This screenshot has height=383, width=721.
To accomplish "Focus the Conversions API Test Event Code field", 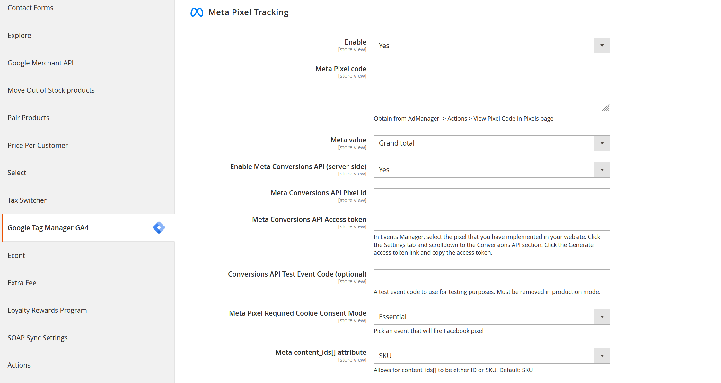I will coord(492,277).
